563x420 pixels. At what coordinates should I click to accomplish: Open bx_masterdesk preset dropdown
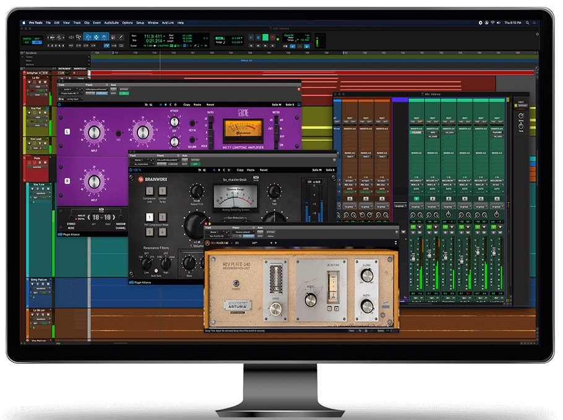click(167, 160)
